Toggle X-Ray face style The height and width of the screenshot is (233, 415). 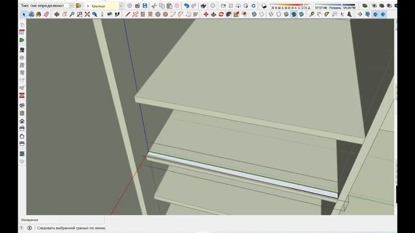point(254,14)
